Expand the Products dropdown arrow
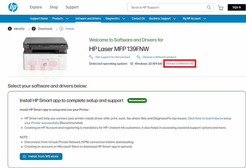 [67, 19]
